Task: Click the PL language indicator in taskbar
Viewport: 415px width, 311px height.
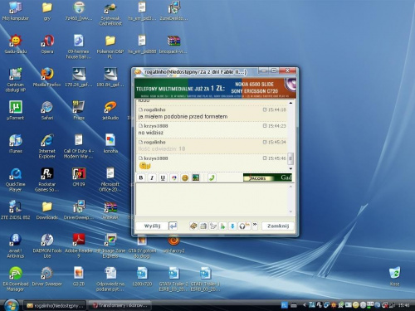Action: (x=285, y=305)
